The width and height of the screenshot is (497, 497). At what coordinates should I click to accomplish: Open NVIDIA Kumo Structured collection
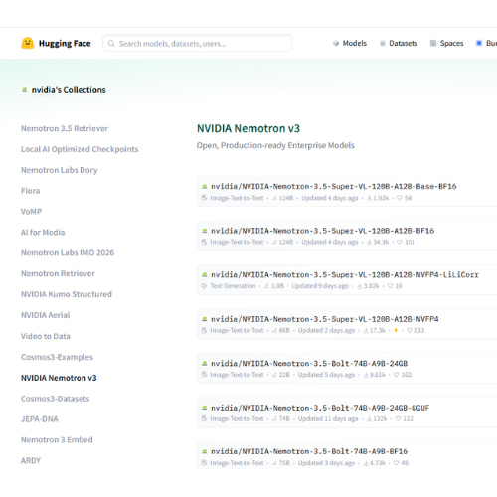pyautogui.click(x=67, y=294)
